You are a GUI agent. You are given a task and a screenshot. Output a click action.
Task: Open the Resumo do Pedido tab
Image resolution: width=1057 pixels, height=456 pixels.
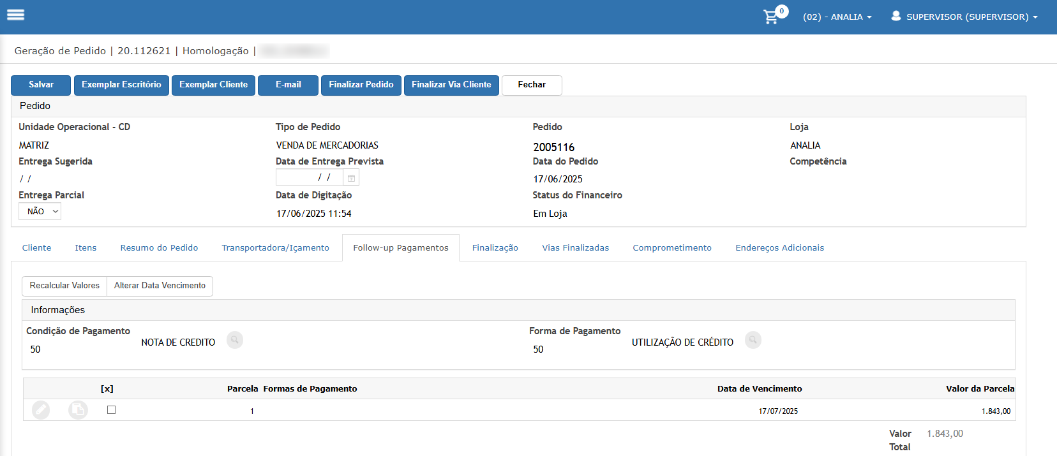click(x=159, y=247)
